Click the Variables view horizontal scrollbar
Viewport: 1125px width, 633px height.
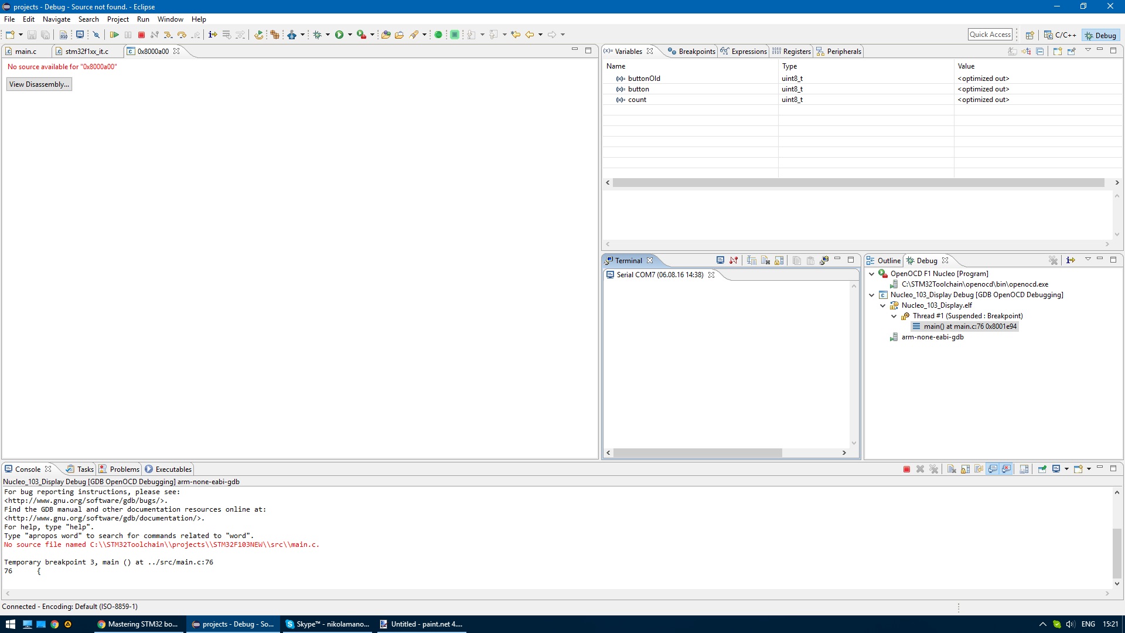tap(858, 183)
